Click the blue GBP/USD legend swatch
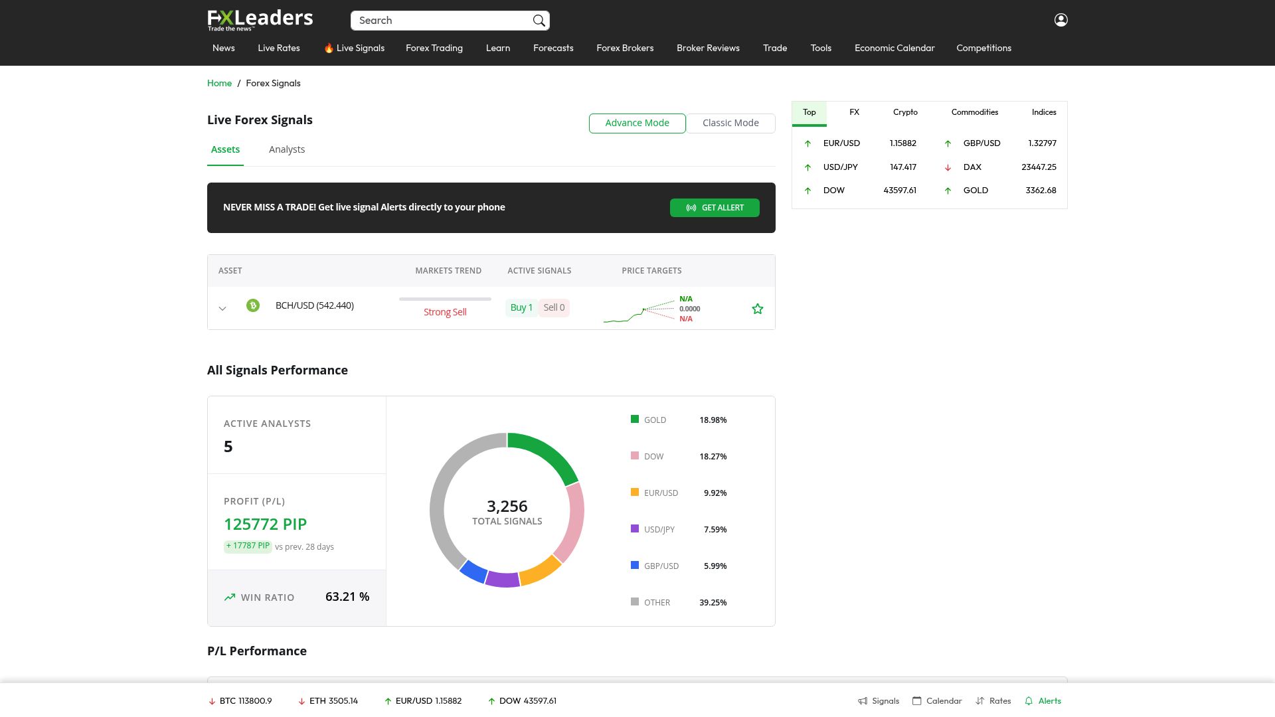 pyautogui.click(x=635, y=566)
